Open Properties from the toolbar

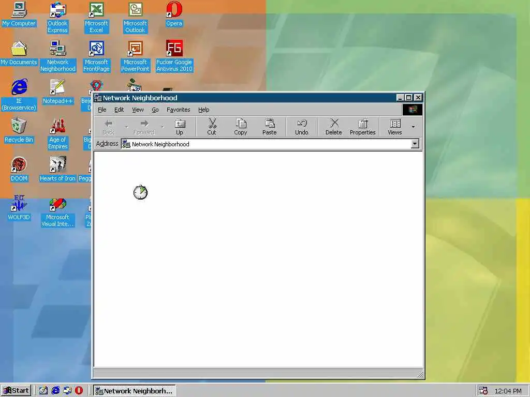(363, 127)
